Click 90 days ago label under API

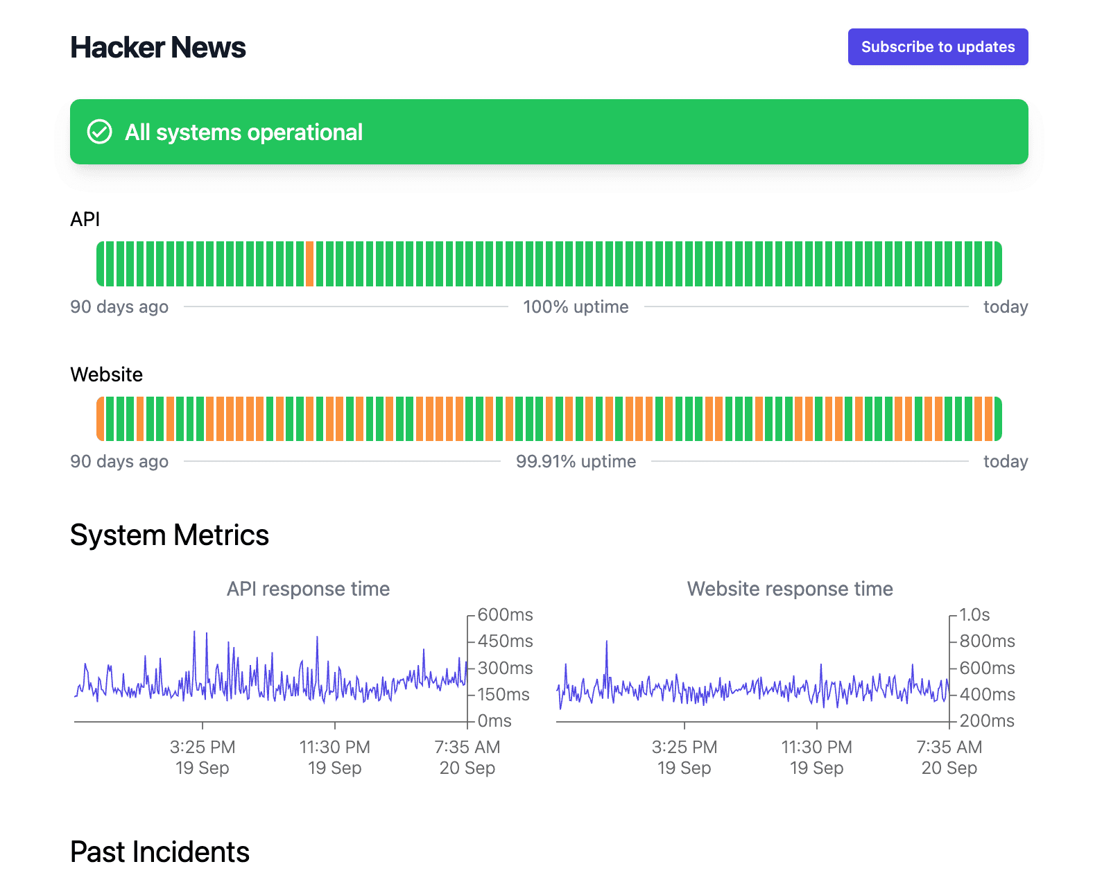point(119,307)
